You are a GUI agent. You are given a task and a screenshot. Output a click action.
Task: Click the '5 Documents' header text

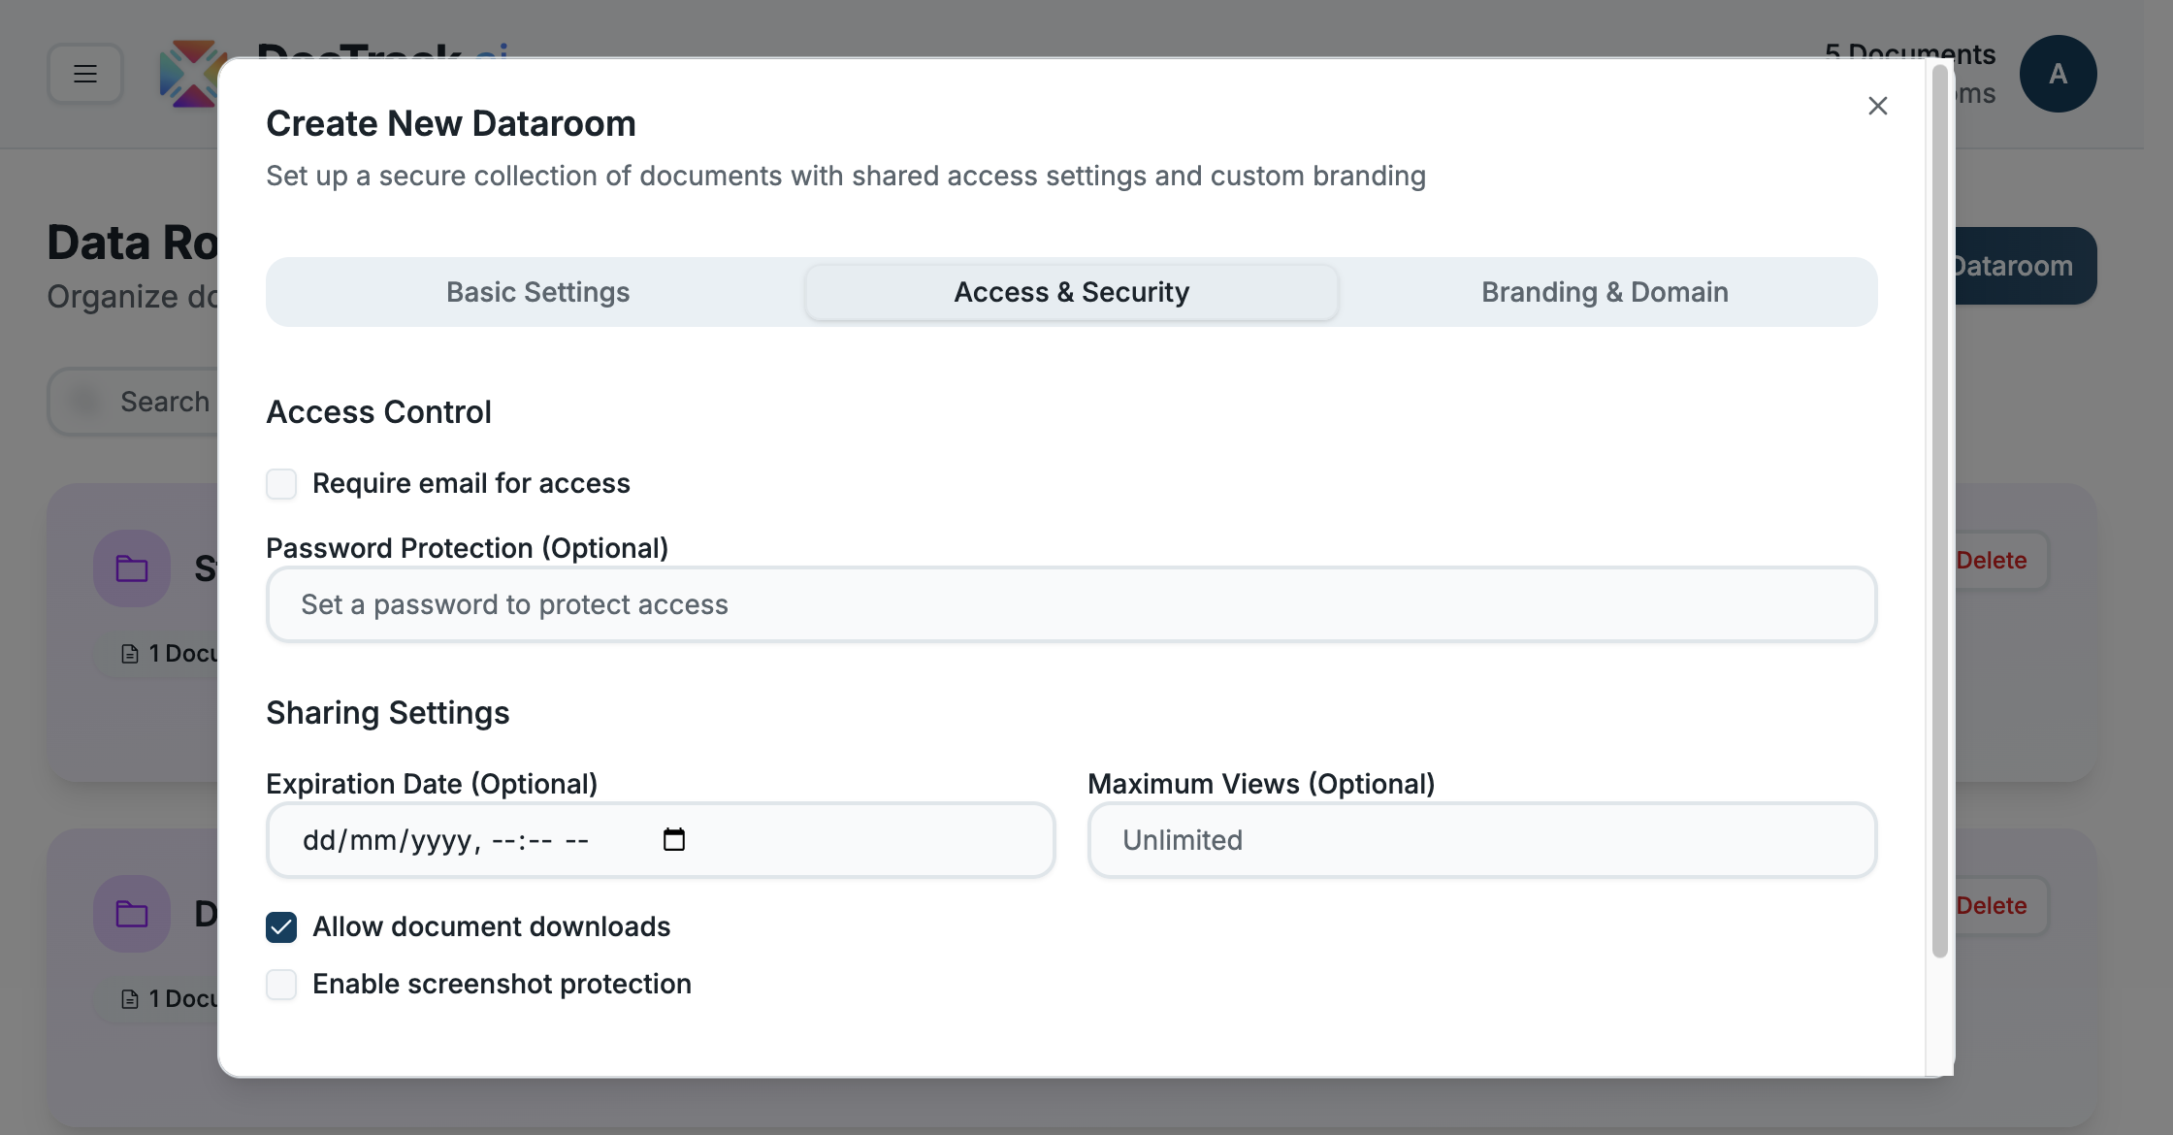point(1910,53)
